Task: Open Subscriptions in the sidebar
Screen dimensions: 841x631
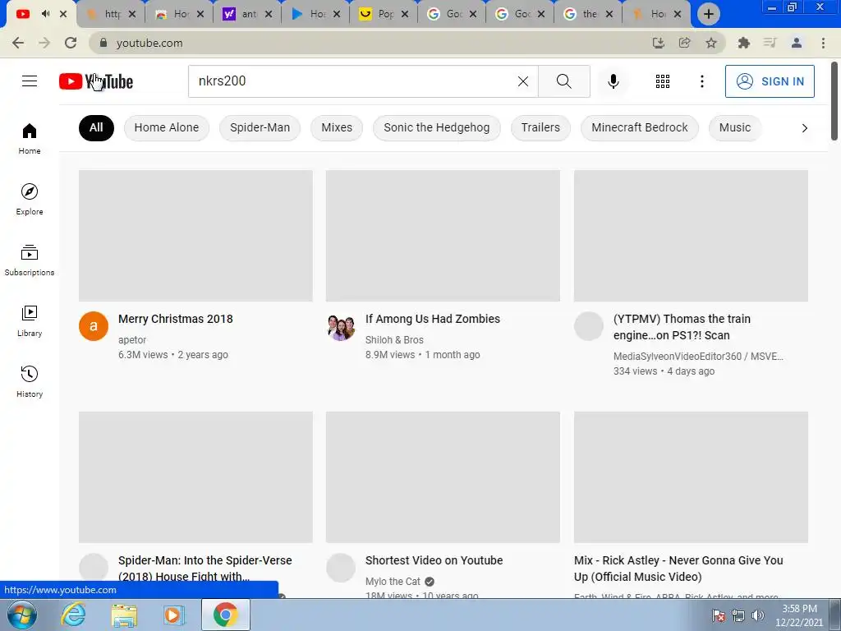Action: pos(30,260)
